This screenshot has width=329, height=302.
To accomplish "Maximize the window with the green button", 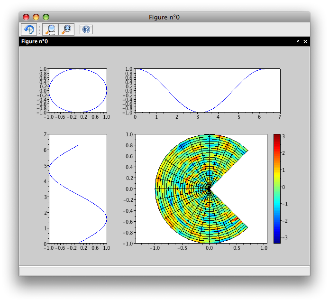I will pyautogui.click(x=46, y=17).
